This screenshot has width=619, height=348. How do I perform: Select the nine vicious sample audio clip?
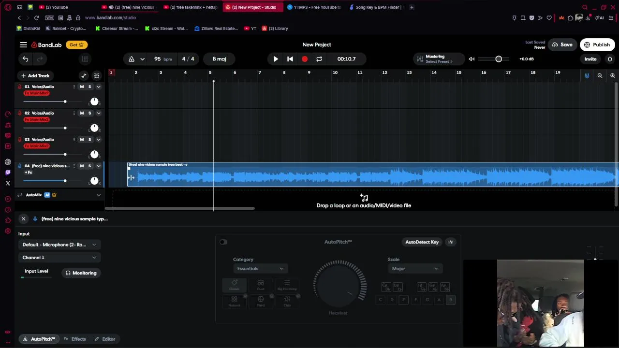[x=372, y=175]
